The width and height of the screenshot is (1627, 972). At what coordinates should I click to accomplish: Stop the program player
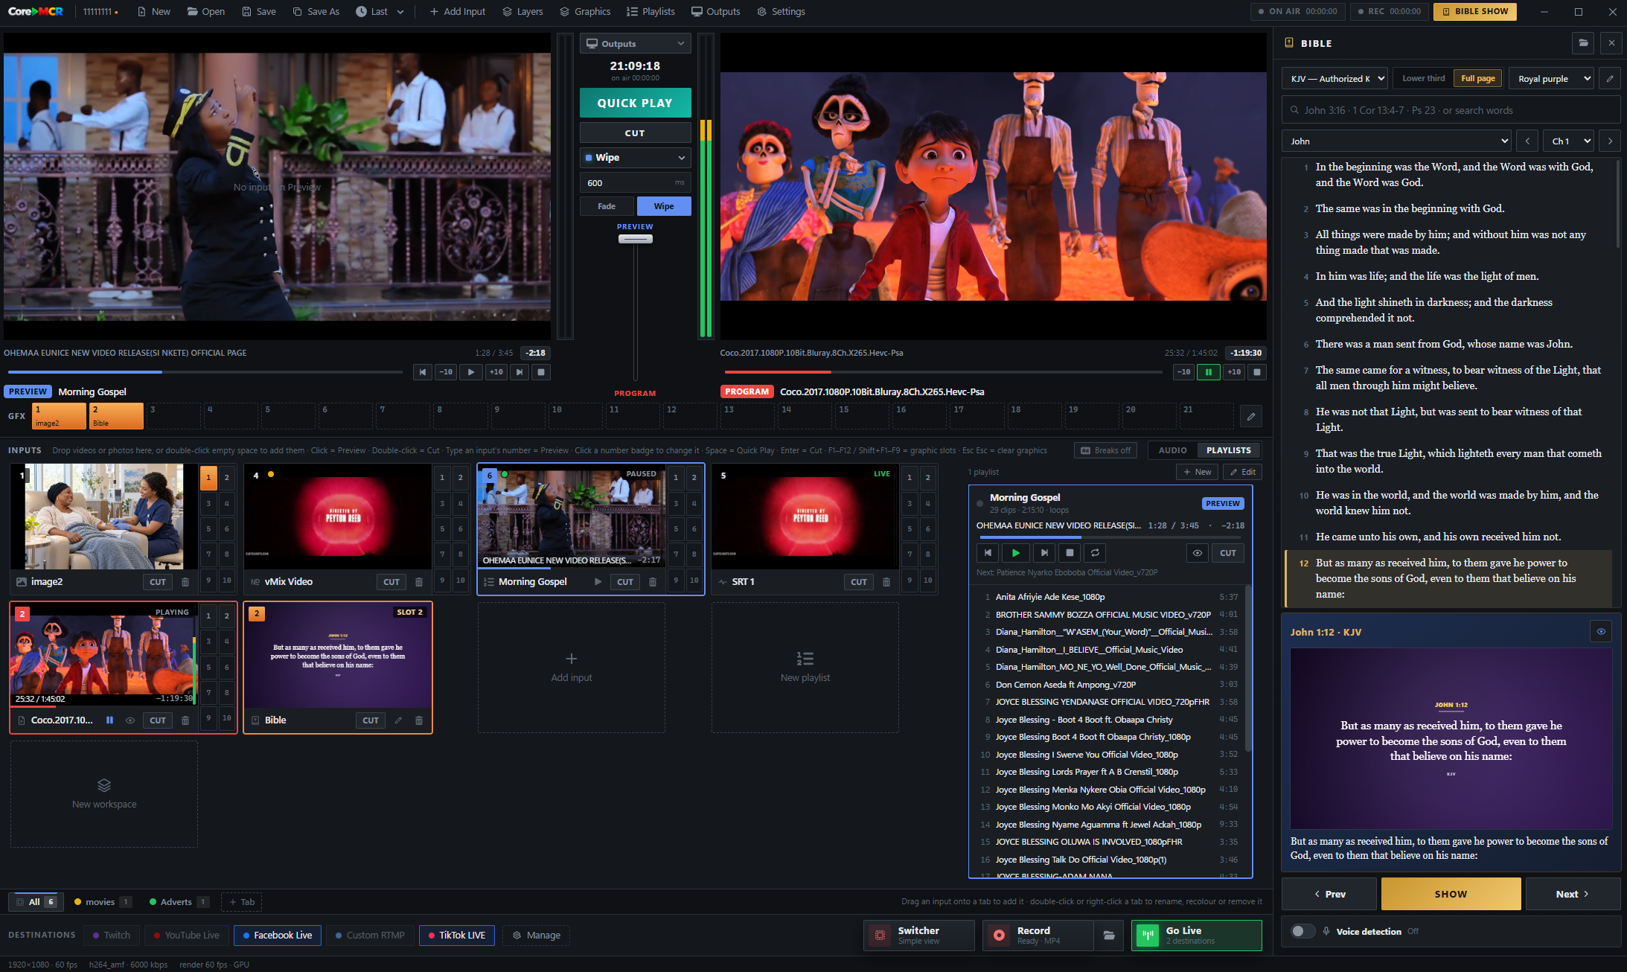click(1257, 372)
